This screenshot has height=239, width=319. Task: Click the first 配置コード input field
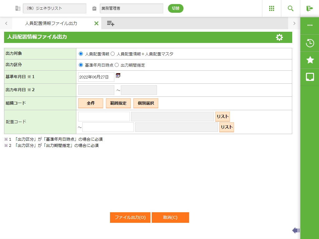point(104,116)
